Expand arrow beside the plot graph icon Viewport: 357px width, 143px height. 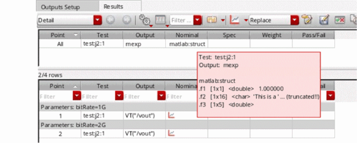point(246,20)
